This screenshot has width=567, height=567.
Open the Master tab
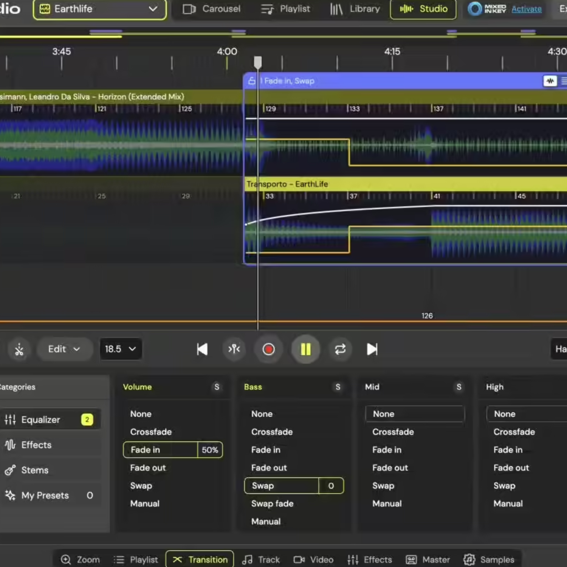428,559
